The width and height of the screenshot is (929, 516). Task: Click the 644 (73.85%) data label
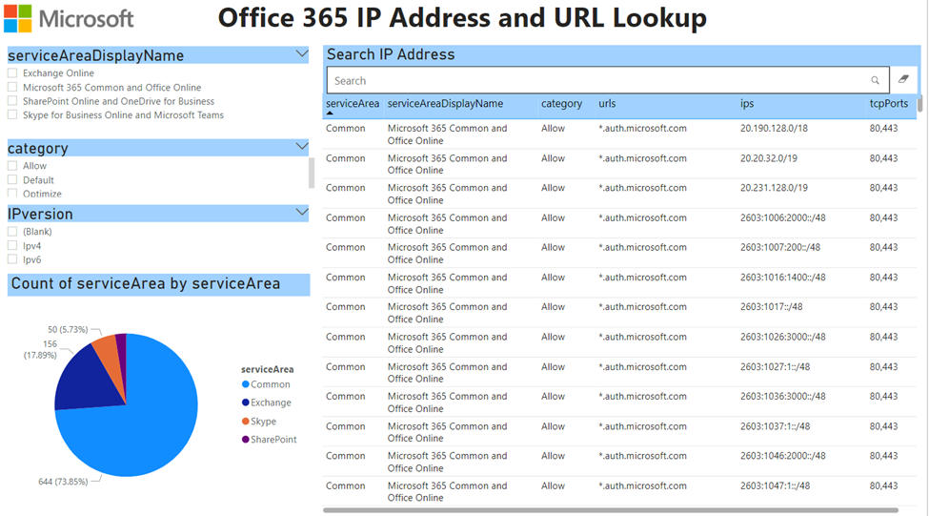pos(63,482)
